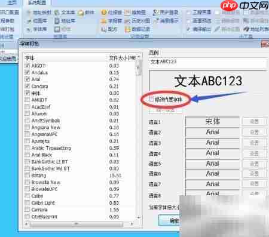Click the horizontal scrollbar left arrow of font list
The image size is (269, 237).
point(26,224)
